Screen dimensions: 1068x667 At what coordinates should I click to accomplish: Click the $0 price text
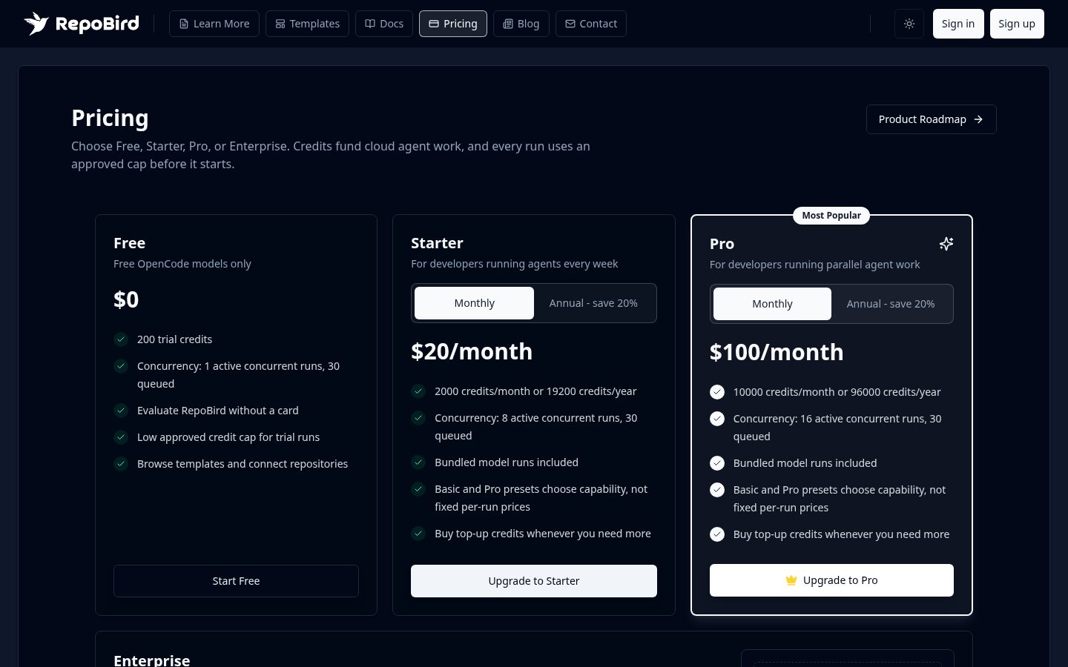(x=126, y=299)
